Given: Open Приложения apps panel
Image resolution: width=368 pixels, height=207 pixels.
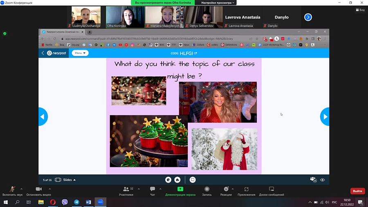Looking at the screenshot, I should [247, 191].
